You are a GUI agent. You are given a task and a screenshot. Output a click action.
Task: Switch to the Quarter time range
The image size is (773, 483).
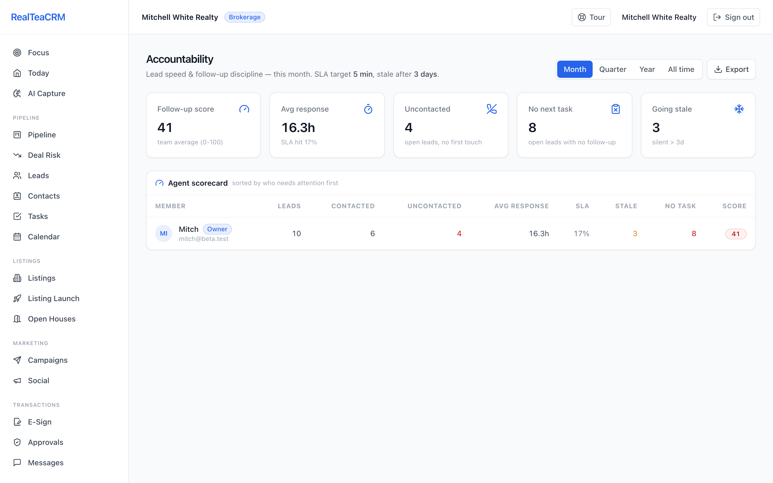coord(613,69)
